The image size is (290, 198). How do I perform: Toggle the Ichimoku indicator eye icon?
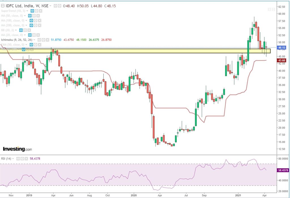39,40
